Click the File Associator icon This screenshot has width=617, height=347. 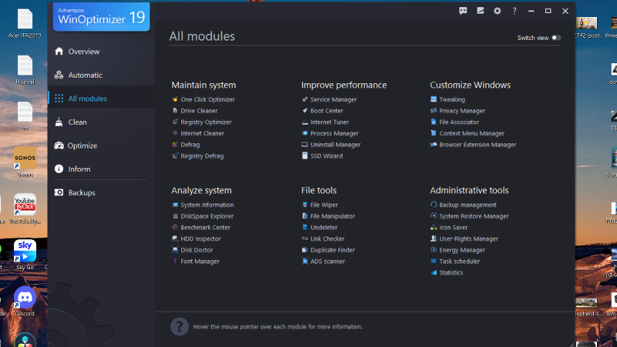tap(433, 123)
